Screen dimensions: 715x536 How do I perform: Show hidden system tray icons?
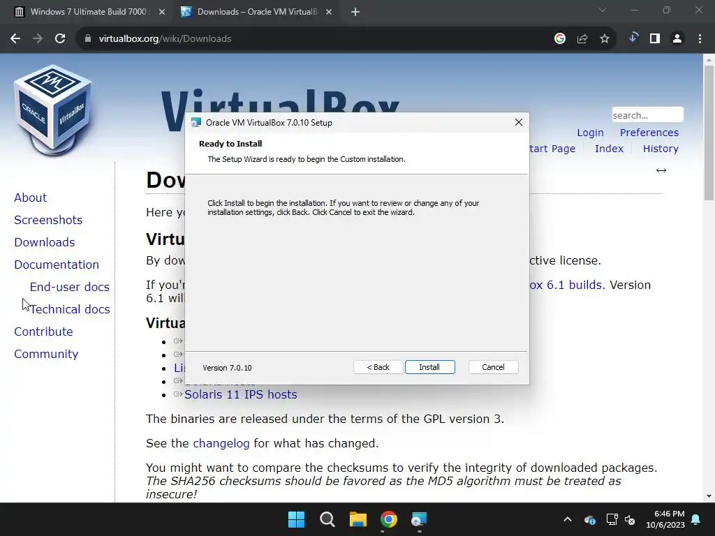click(568, 519)
